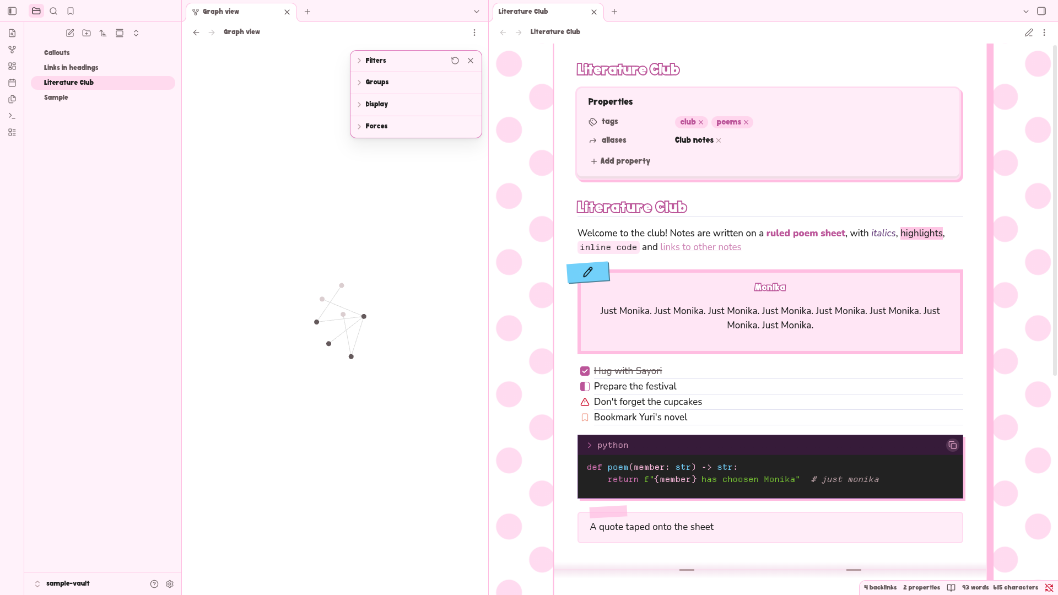This screenshot has width=1058, height=595.
Task: Remove the club tag
Action: pos(701,122)
